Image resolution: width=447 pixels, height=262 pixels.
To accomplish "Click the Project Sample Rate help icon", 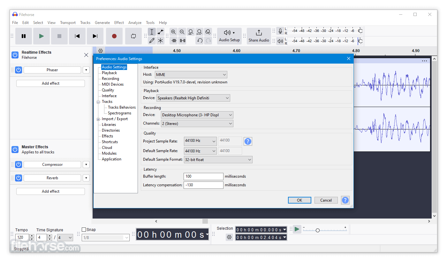I will pyautogui.click(x=248, y=141).
